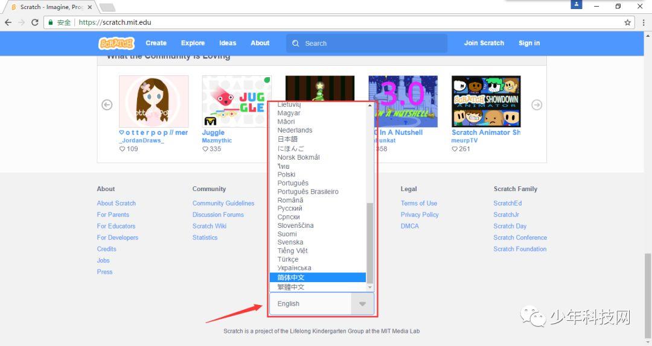Choose Nederlands language option
652x346 pixels.
click(x=318, y=130)
